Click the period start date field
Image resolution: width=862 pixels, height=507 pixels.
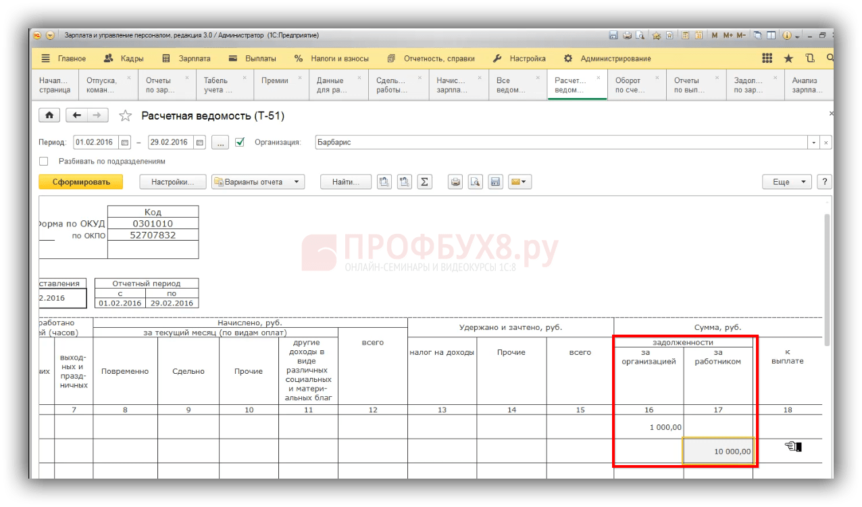coord(96,143)
